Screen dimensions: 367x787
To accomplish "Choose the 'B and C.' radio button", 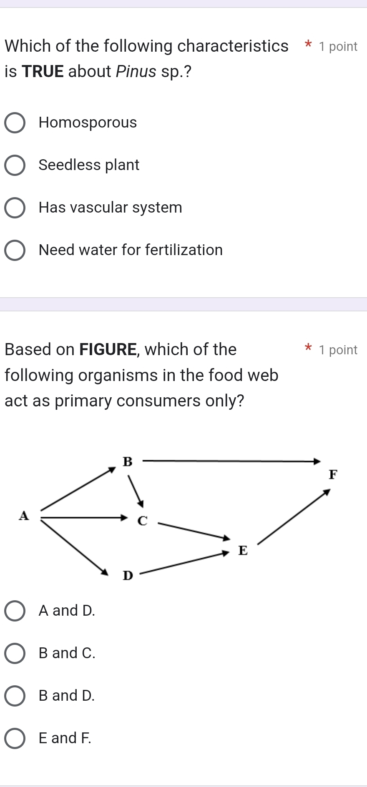I will coord(15,654).
